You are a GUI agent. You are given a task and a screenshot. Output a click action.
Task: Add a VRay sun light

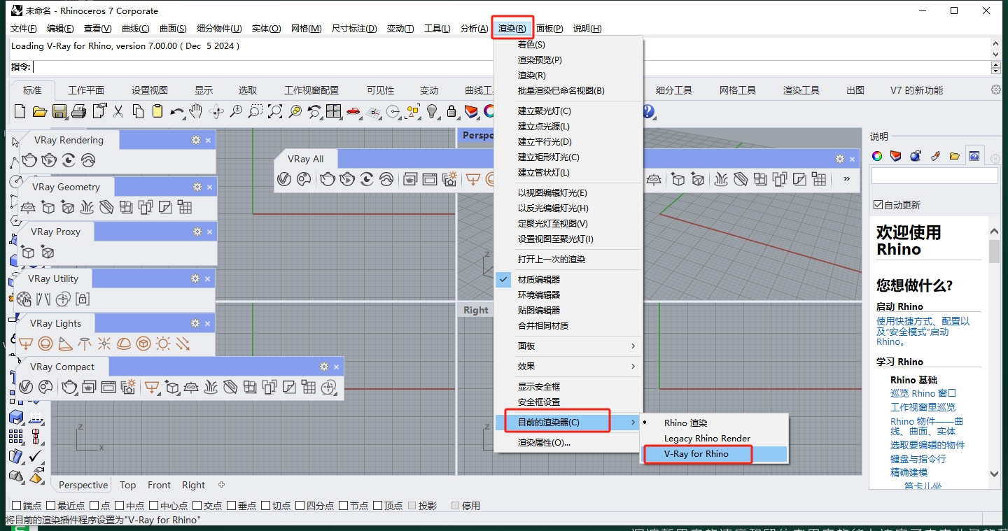coord(163,344)
